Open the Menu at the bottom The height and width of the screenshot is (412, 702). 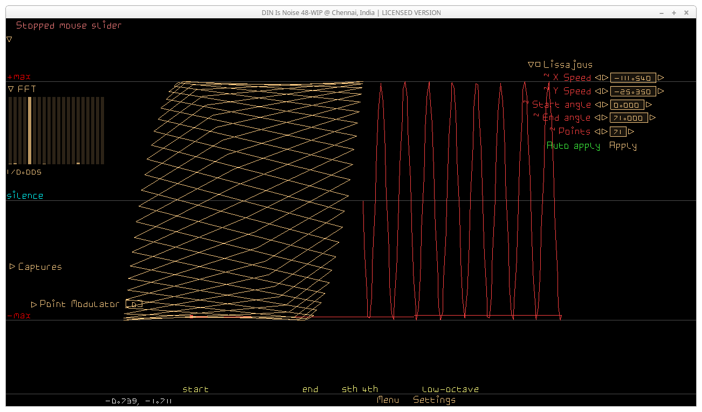click(x=388, y=400)
